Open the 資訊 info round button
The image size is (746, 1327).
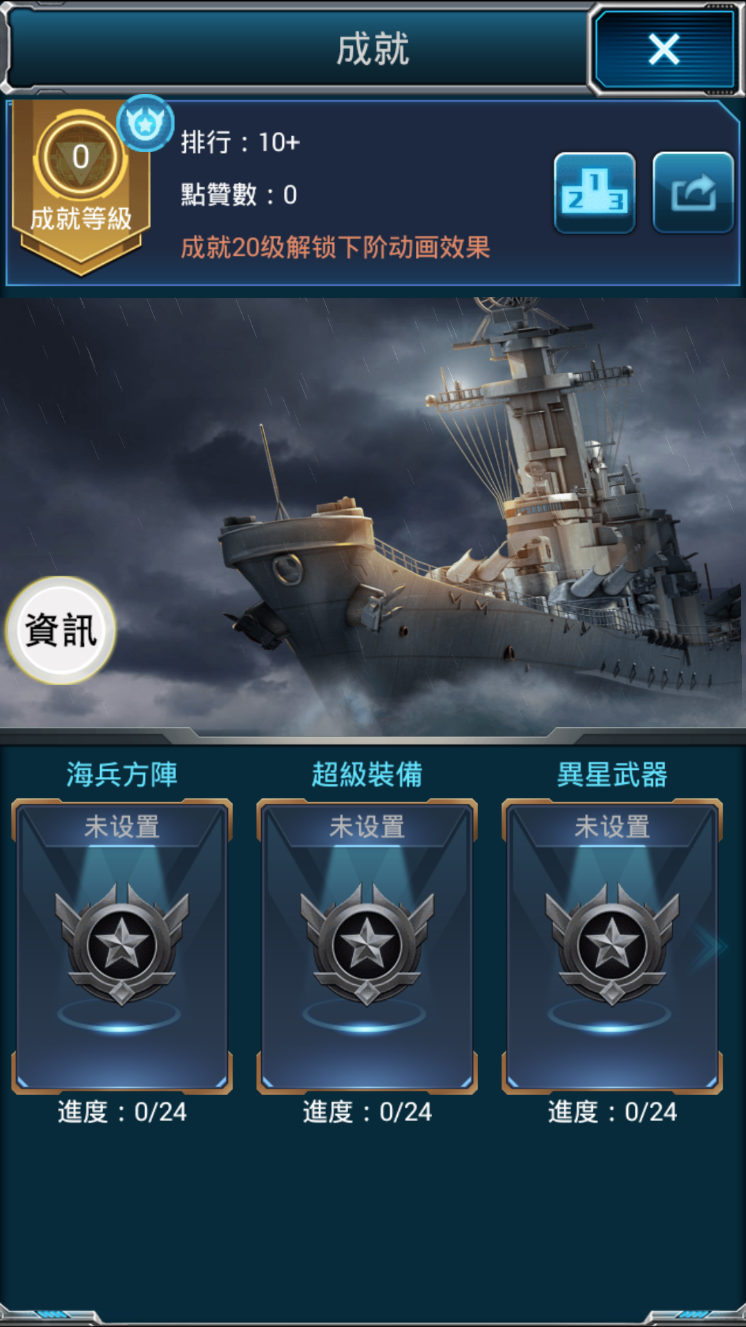61,630
